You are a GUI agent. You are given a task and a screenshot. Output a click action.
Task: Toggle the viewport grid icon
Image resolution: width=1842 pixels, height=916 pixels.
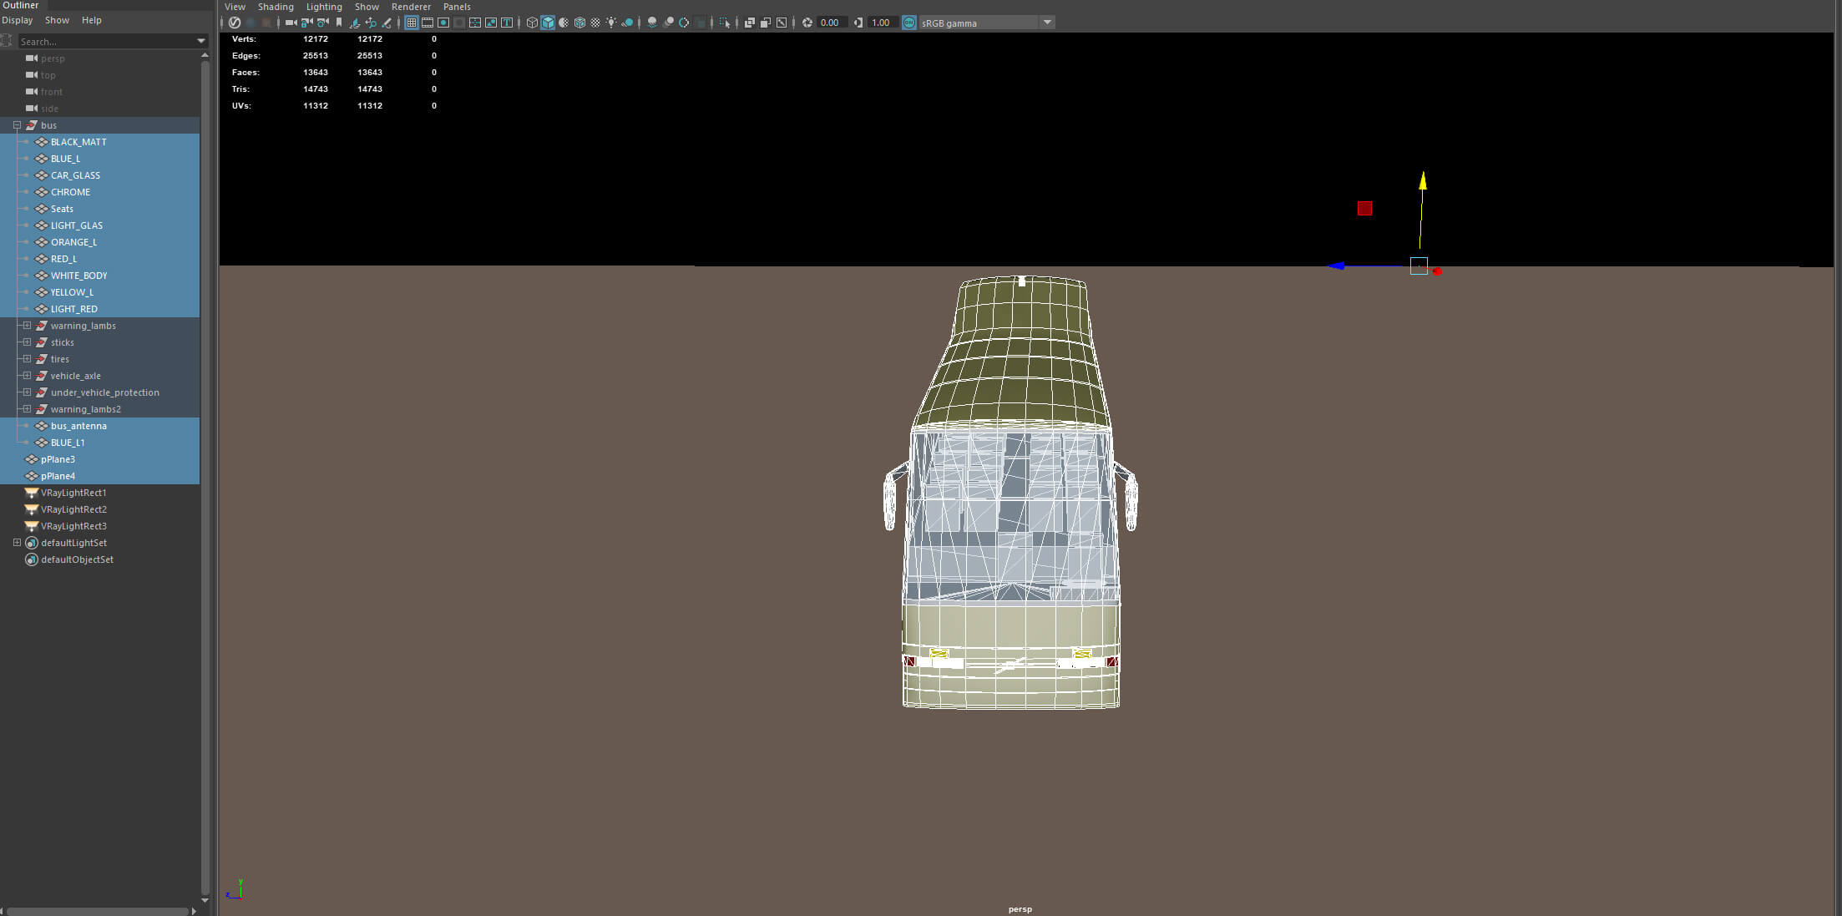coord(412,23)
